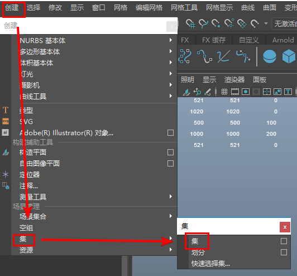Select the polygon cube shelf icon

coord(289,56)
